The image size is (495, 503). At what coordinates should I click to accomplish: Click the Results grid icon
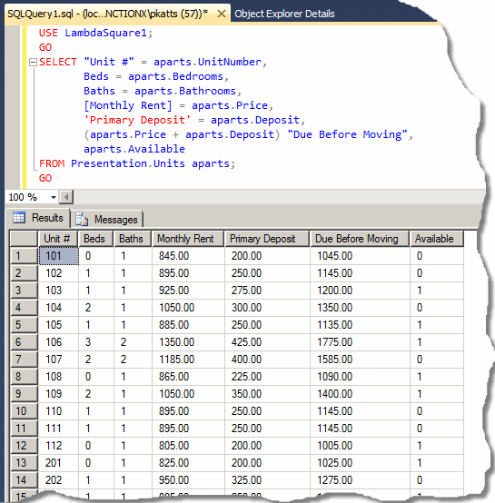[x=18, y=218]
